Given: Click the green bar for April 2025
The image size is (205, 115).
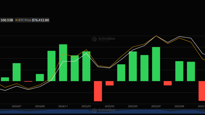Looking at the screenshot, I should pyautogui.click(x=121, y=73).
